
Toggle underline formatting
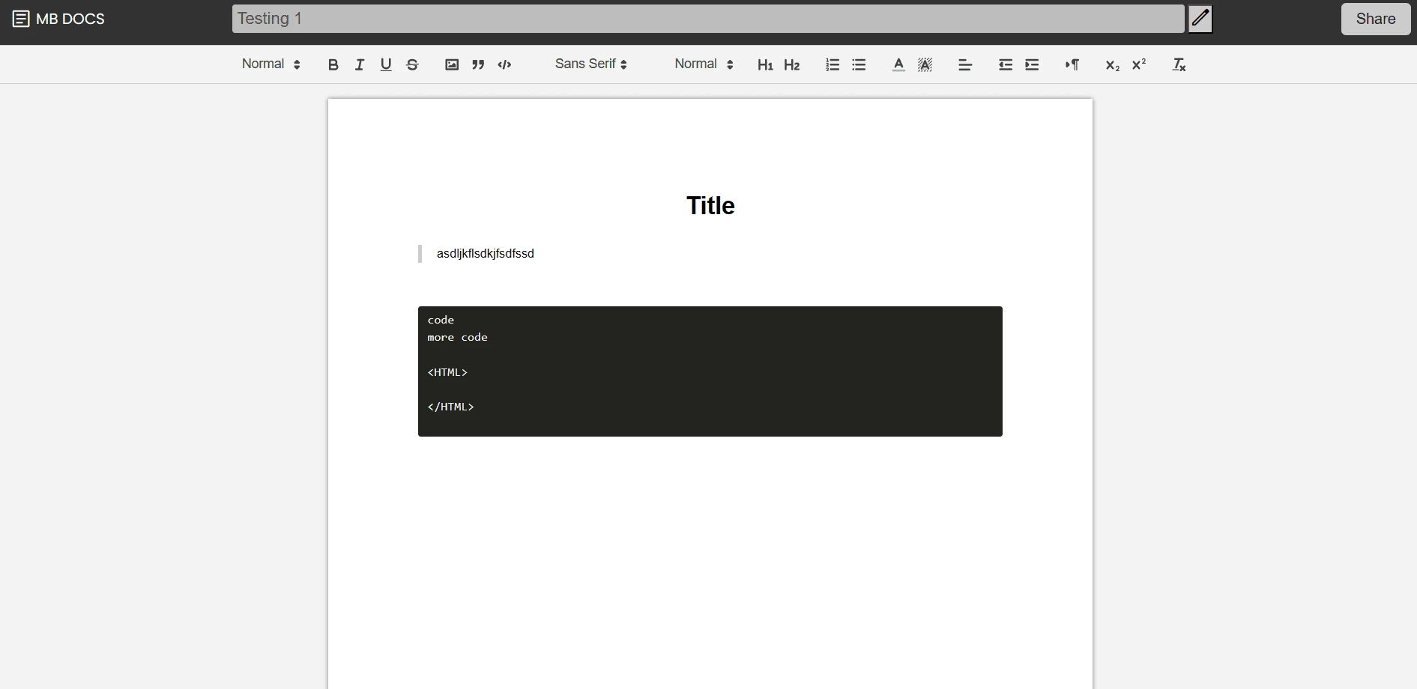tap(386, 64)
